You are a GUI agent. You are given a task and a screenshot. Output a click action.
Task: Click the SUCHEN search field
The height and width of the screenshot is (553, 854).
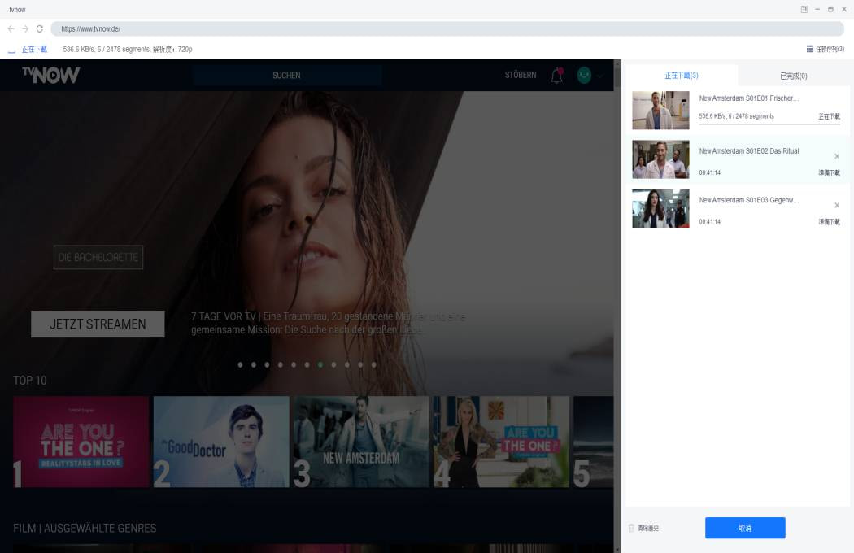(286, 75)
